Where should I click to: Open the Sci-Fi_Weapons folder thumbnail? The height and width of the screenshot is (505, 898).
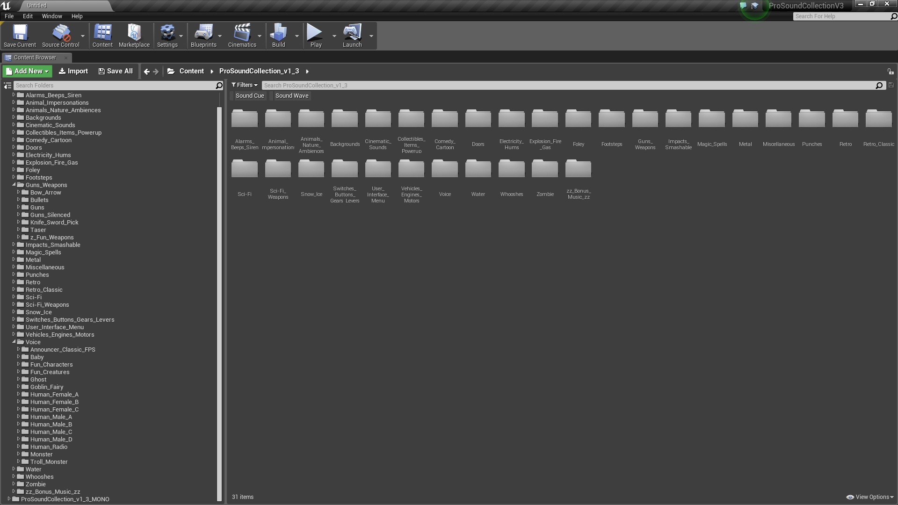[x=278, y=179]
